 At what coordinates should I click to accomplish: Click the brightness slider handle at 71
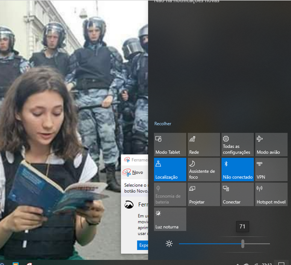click(x=243, y=244)
